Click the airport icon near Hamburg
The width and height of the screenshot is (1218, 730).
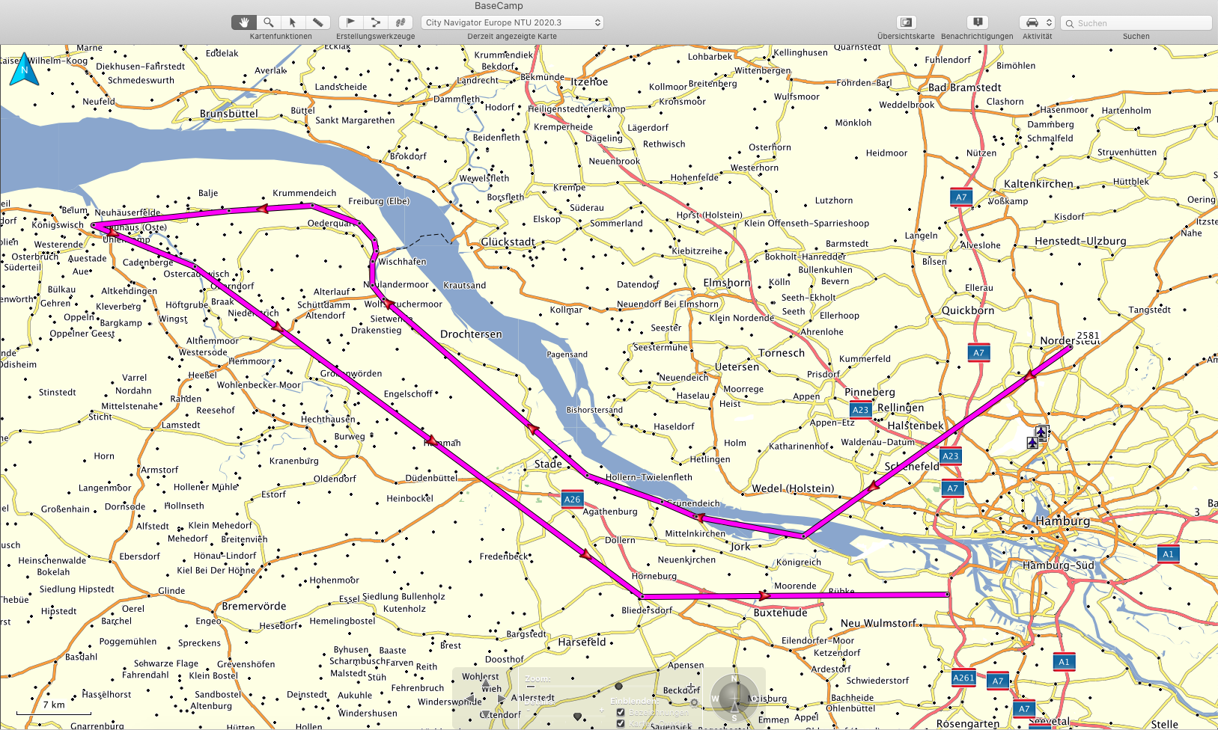1041,432
